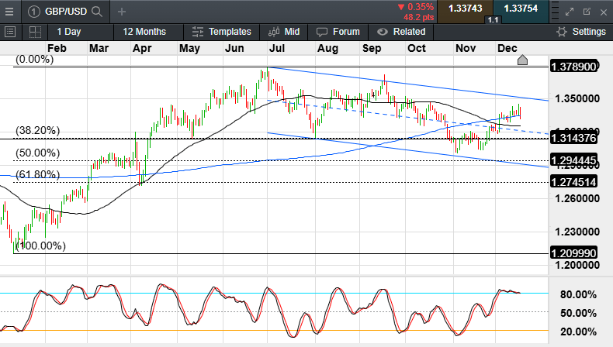Open the hamburger menu at top left
The image size is (613, 347).
[x=10, y=12]
